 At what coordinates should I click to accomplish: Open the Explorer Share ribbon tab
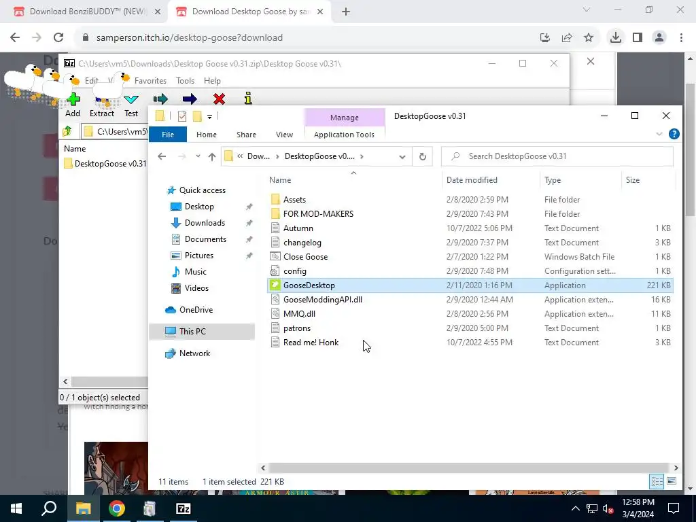tap(246, 135)
